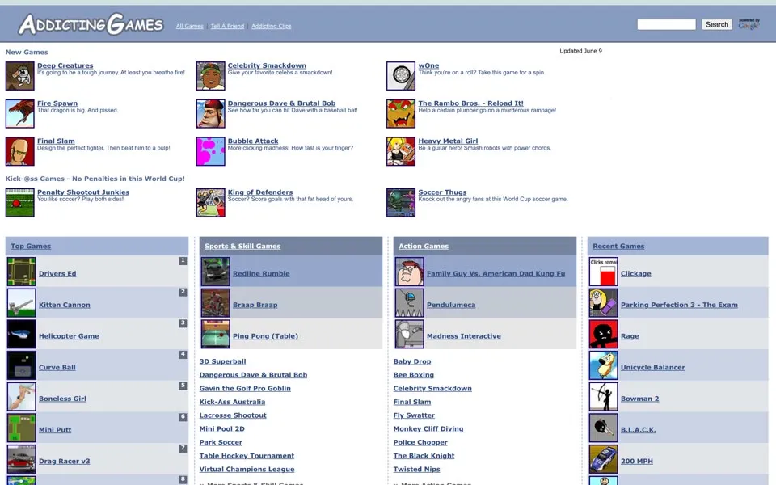
Task: Click the King of Defenders thumbnail
Action: coord(210,202)
